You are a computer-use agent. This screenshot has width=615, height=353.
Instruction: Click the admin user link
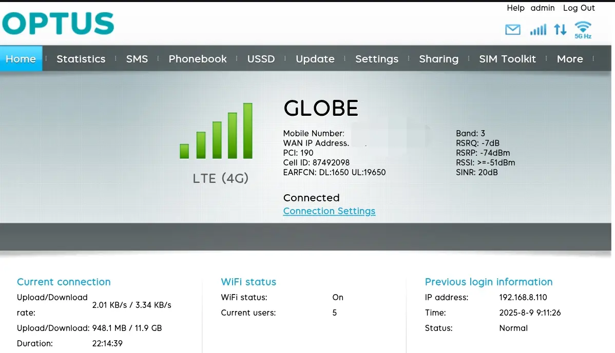[543, 8]
